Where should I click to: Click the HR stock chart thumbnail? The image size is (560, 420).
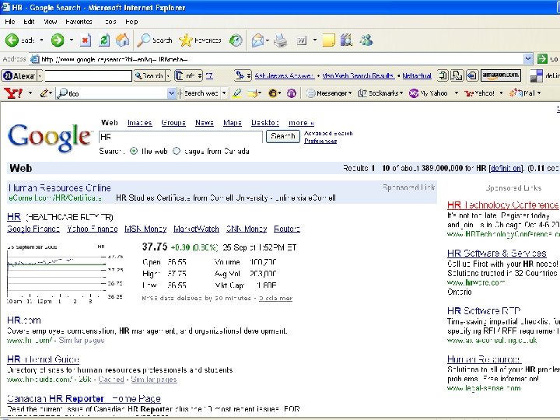click(x=65, y=274)
